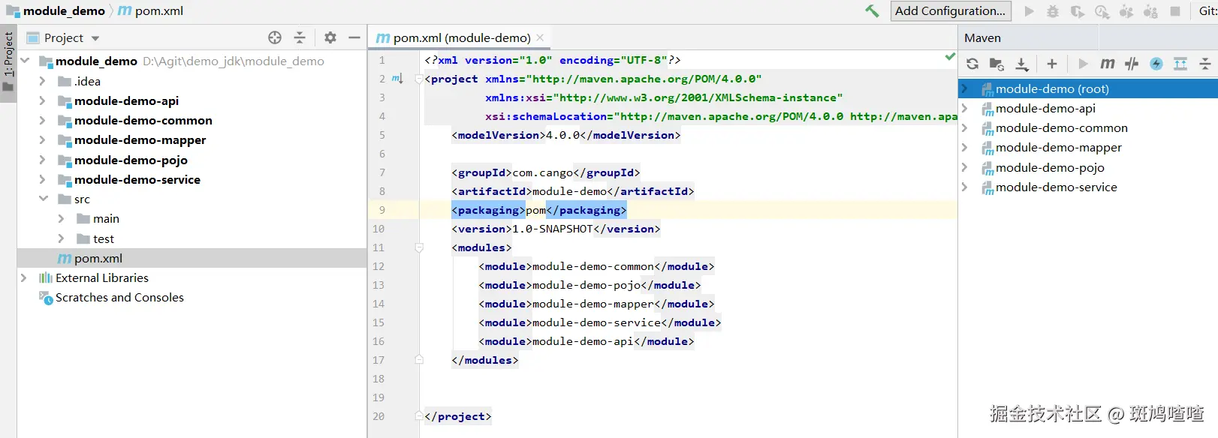1218x438 pixels.
Task: Close the pom.xml editor tab
Action: [x=540, y=37]
